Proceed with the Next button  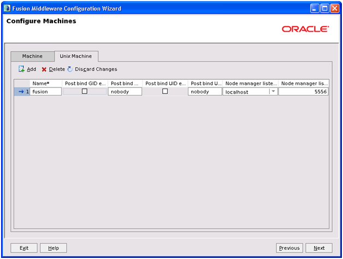click(319, 248)
